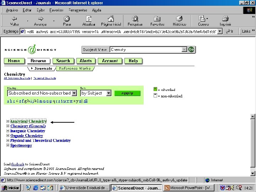Click the Avançar forward arrow icon
Screen dimensions: 256x192
pyautogui.click(x=41, y=18)
